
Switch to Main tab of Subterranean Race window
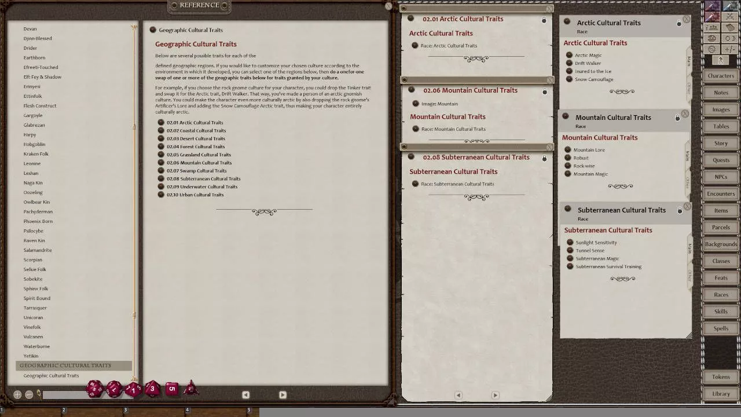click(x=689, y=248)
